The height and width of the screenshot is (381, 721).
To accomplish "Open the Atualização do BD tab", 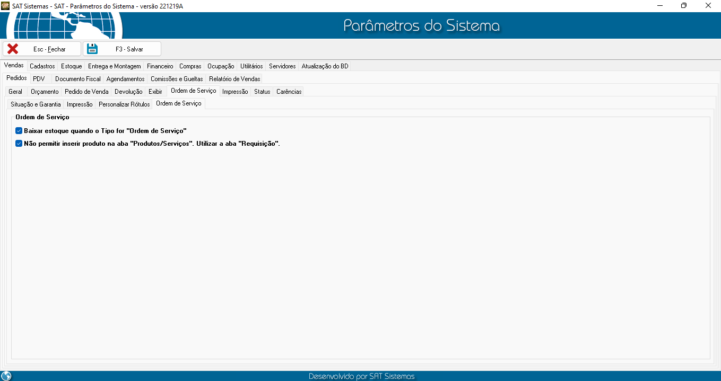I will click(325, 66).
